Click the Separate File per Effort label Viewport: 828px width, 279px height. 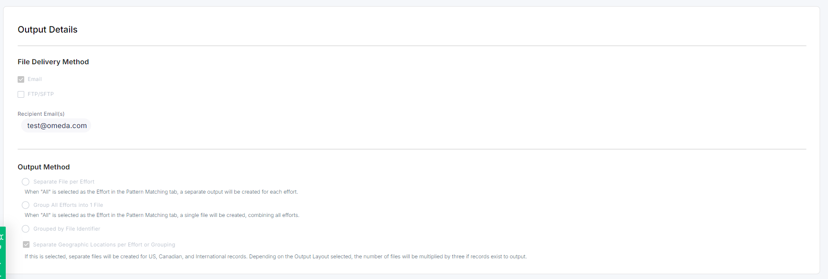[64, 182]
